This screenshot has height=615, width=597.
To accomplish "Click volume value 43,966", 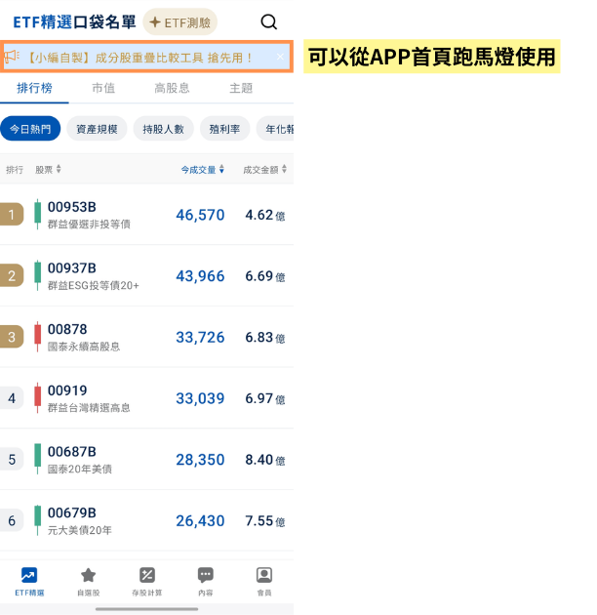I will [x=200, y=276].
